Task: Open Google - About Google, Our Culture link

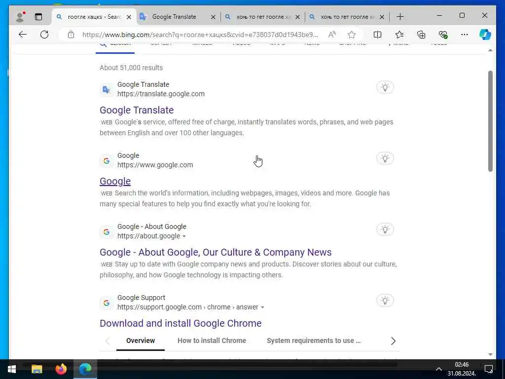Action: tap(216, 252)
